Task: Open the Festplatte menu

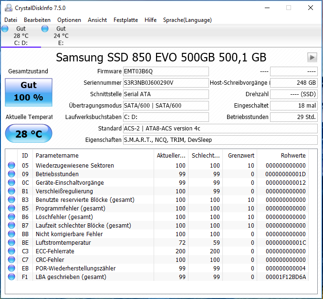Action: pos(125,20)
